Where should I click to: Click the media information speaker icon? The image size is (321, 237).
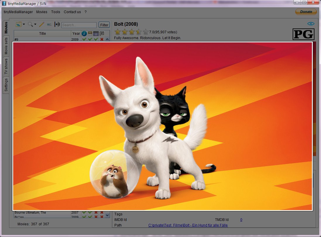click(57, 25)
